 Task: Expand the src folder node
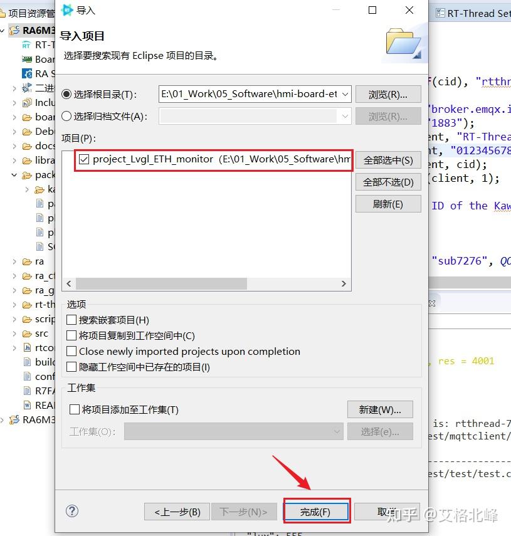coord(14,334)
